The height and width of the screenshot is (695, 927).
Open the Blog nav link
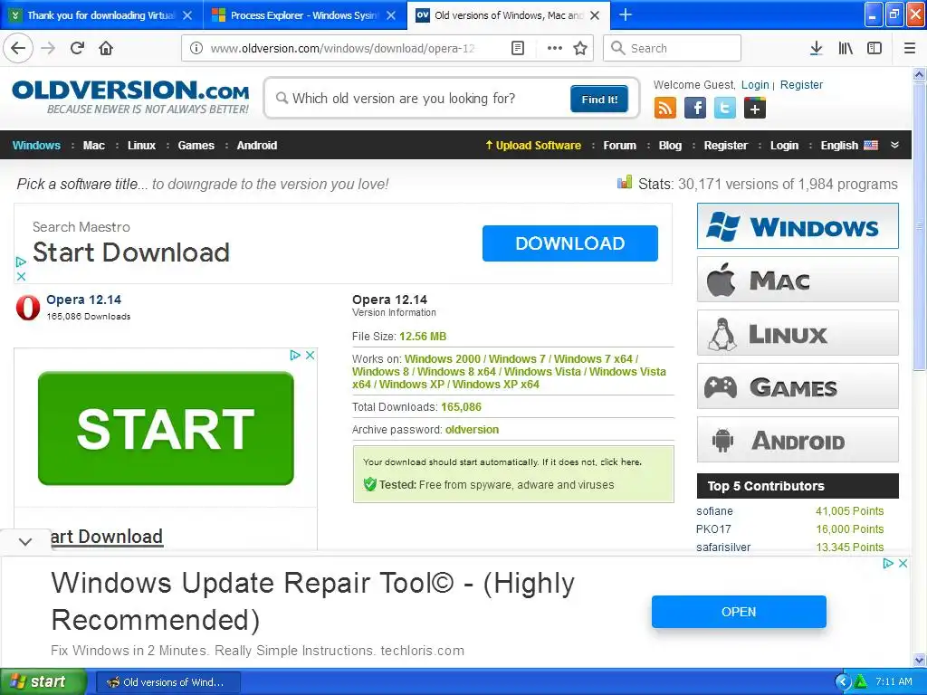(x=670, y=146)
